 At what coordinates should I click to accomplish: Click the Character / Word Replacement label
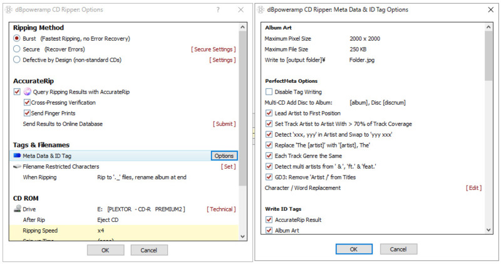pos(302,188)
